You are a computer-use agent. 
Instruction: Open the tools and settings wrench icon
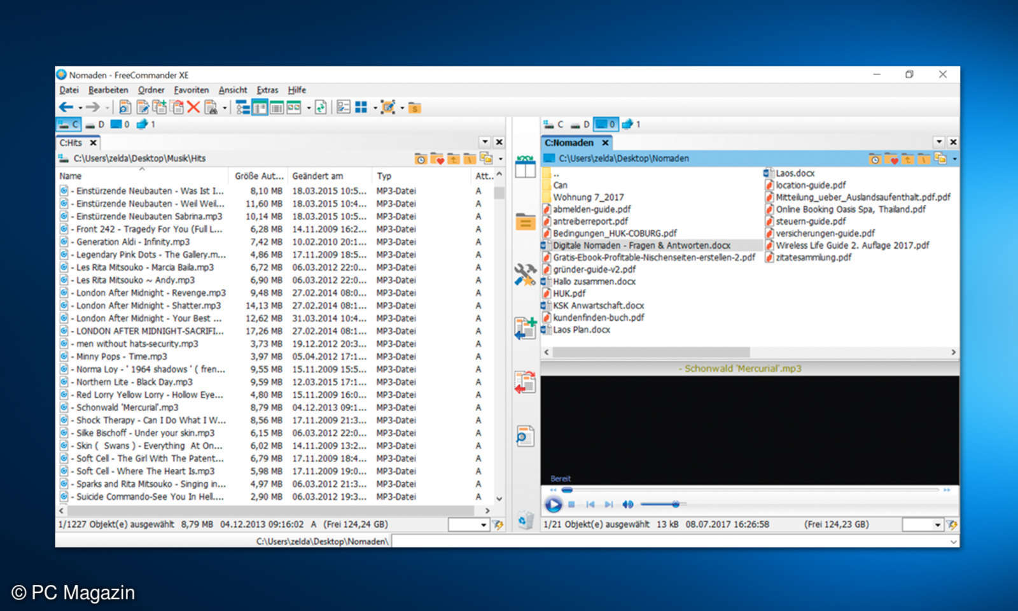[525, 275]
